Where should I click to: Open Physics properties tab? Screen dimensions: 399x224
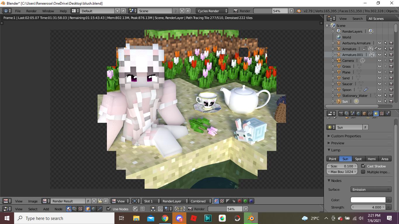click(x=388, y=113)
